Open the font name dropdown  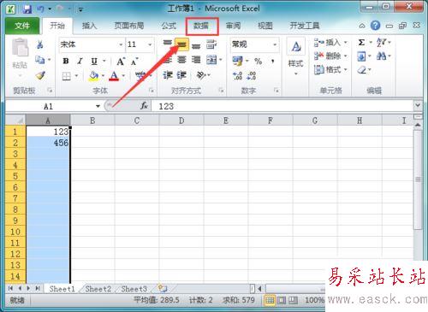point(121,44)
